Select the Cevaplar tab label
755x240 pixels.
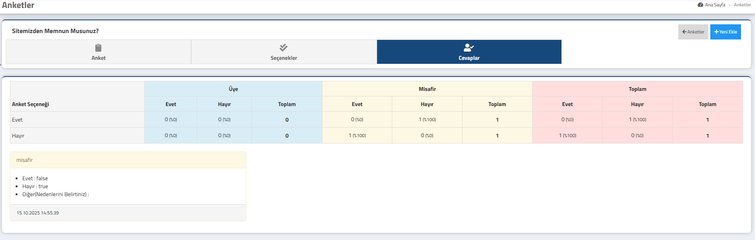[x=469, y=58]
